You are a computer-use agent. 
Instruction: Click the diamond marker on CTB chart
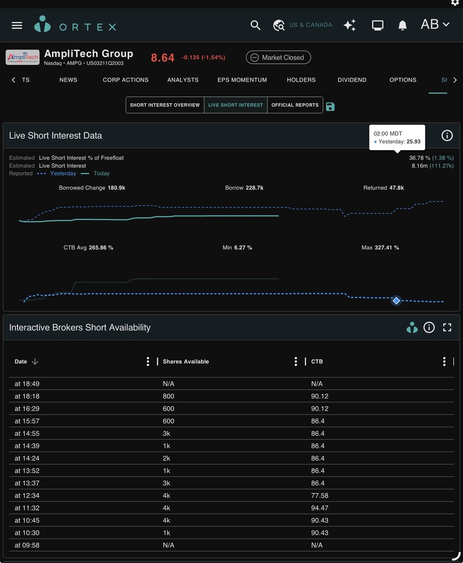(x=396, y=300)
